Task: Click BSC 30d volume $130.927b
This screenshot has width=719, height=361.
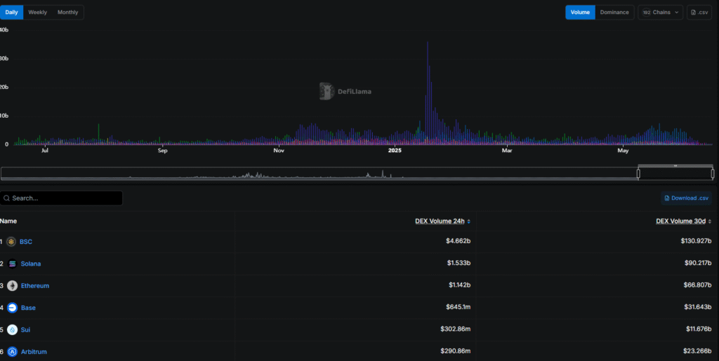Action: 696,242
